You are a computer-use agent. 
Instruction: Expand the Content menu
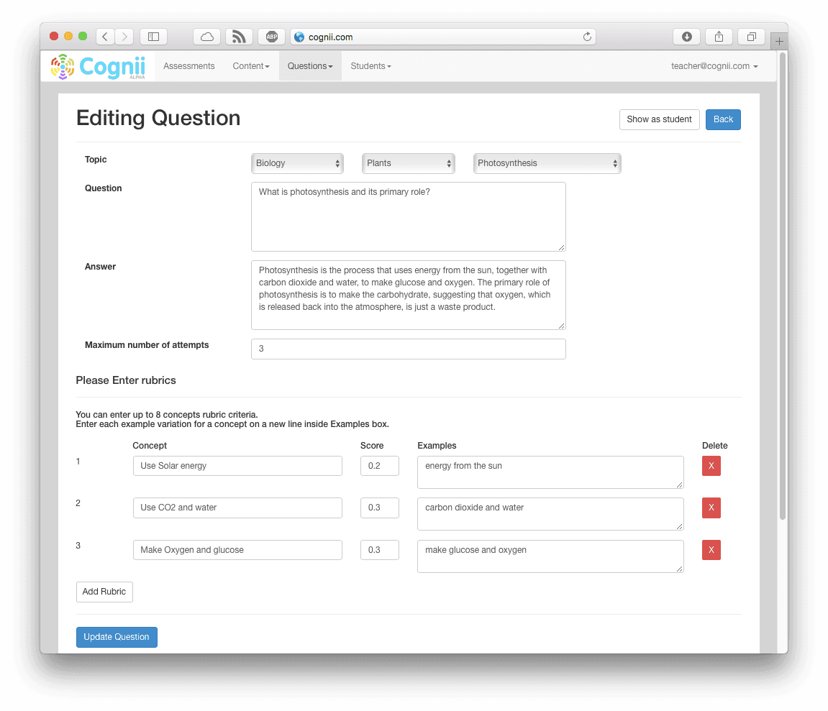251,66
